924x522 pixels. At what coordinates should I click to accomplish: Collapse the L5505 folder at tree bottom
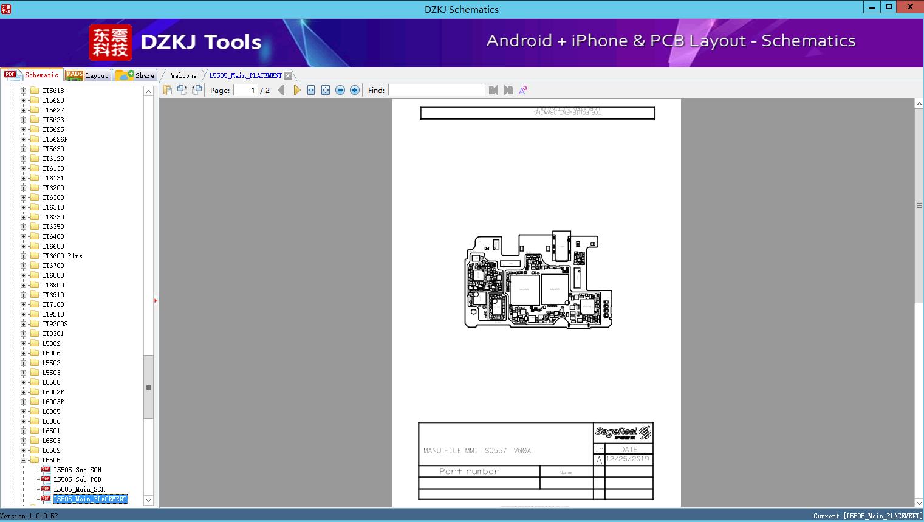(23, 460)
